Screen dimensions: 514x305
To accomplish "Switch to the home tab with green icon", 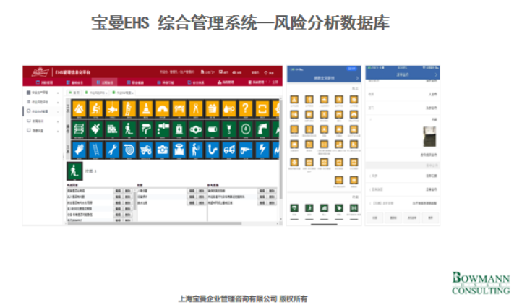I will [74, 93].
